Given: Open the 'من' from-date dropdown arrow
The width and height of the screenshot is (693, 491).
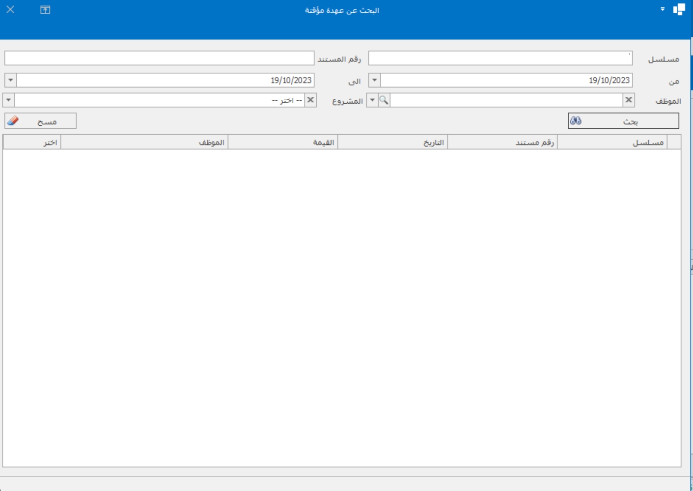Looking at the screenshot, I should click(x=374, y=80).
